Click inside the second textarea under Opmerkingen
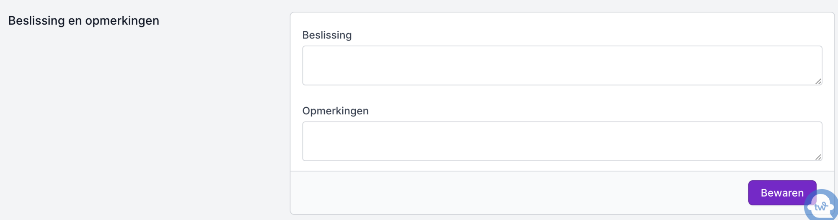 point(562,141)
